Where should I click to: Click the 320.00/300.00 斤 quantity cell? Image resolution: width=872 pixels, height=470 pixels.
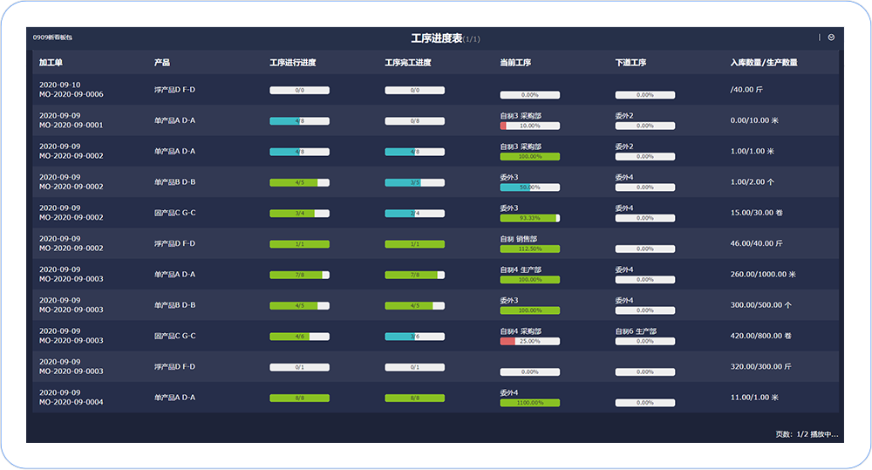click(760, 366)
